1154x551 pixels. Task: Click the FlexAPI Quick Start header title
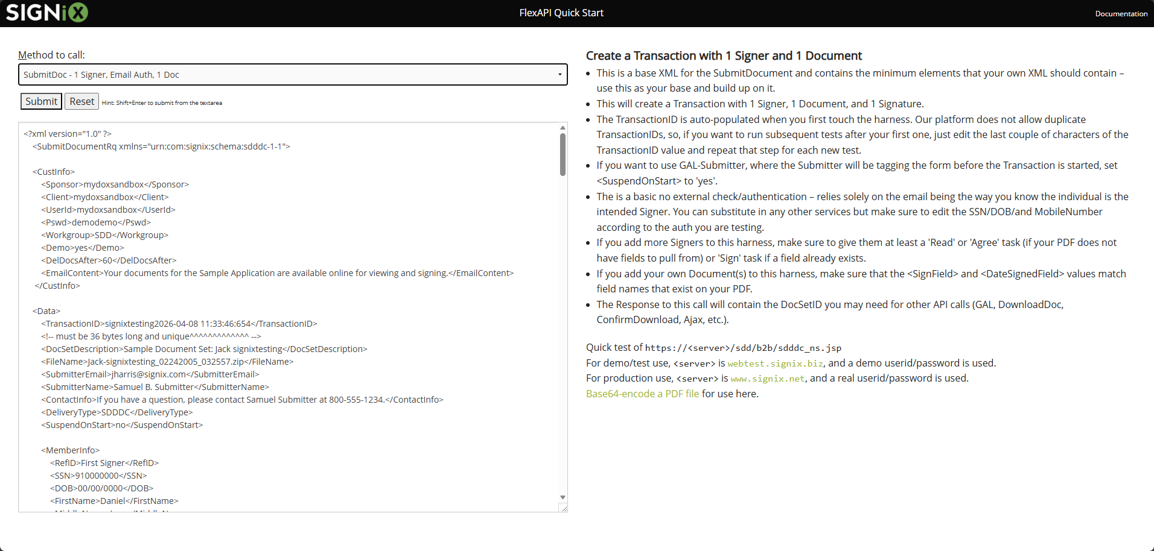pyautogui.click(x=560, y=12)
